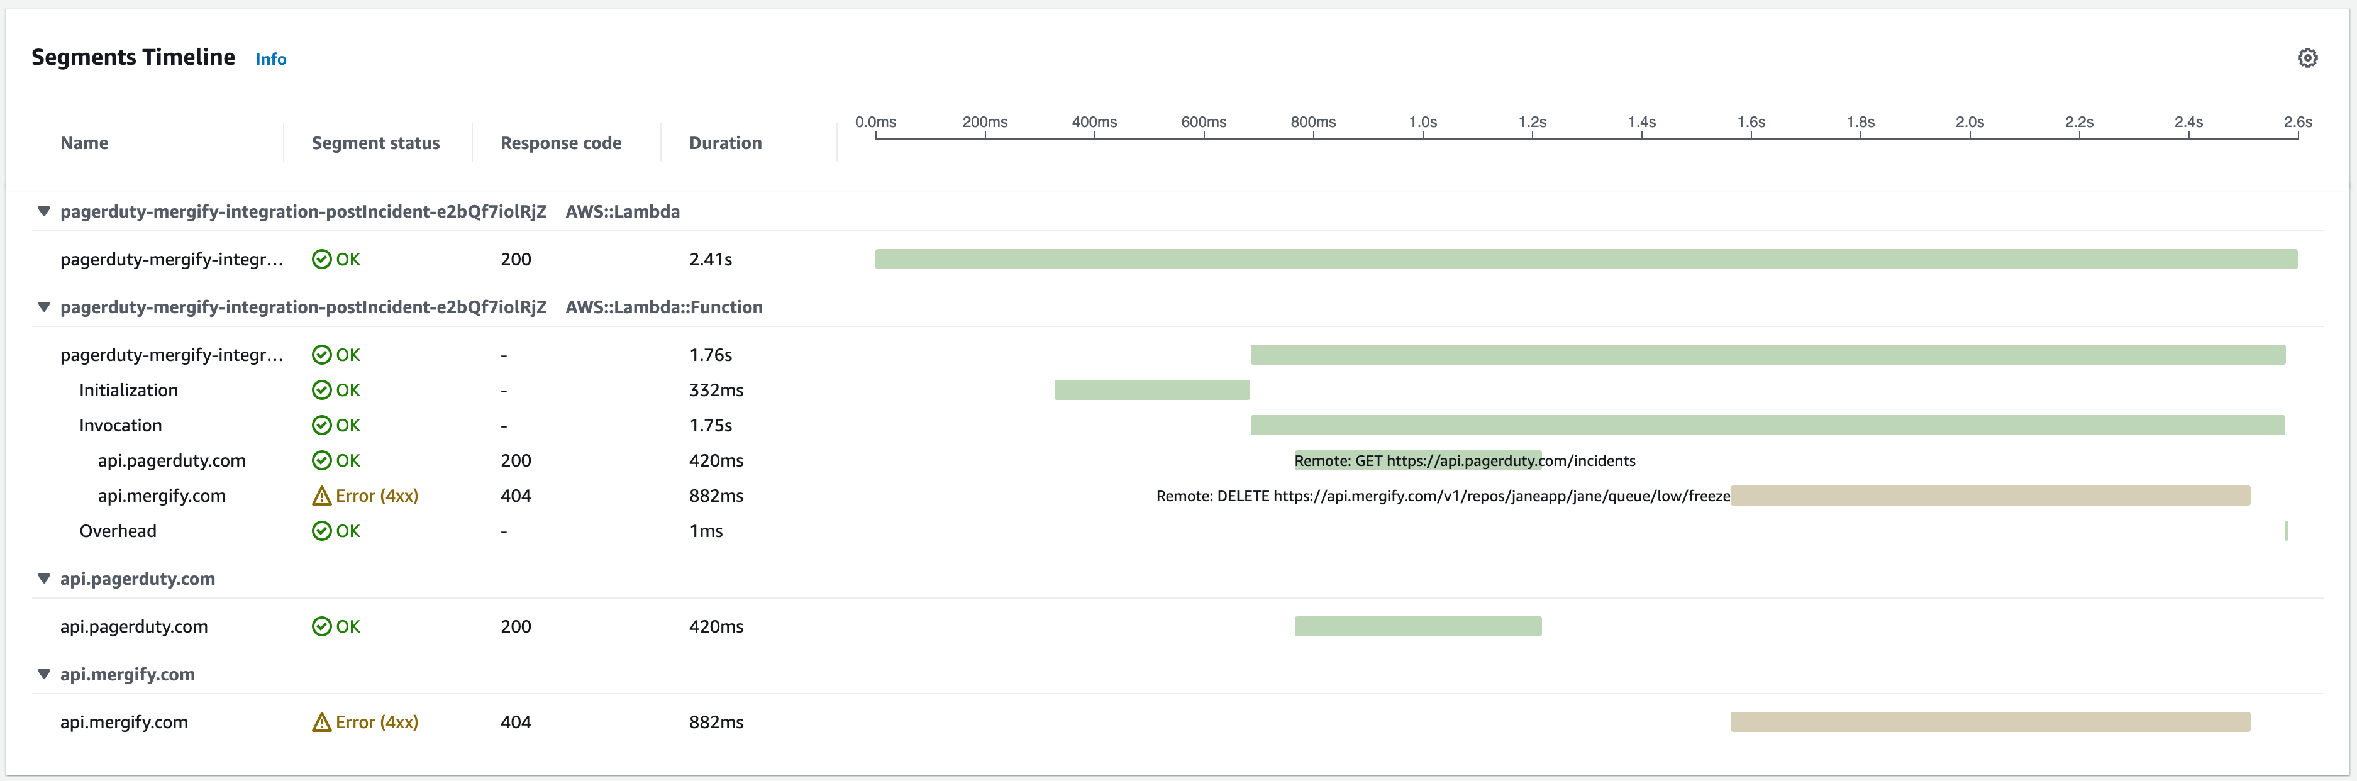This screenshot has height=781, width=2357.
Task: Click the OK icon in Invocation row
Action: point(321,425)
